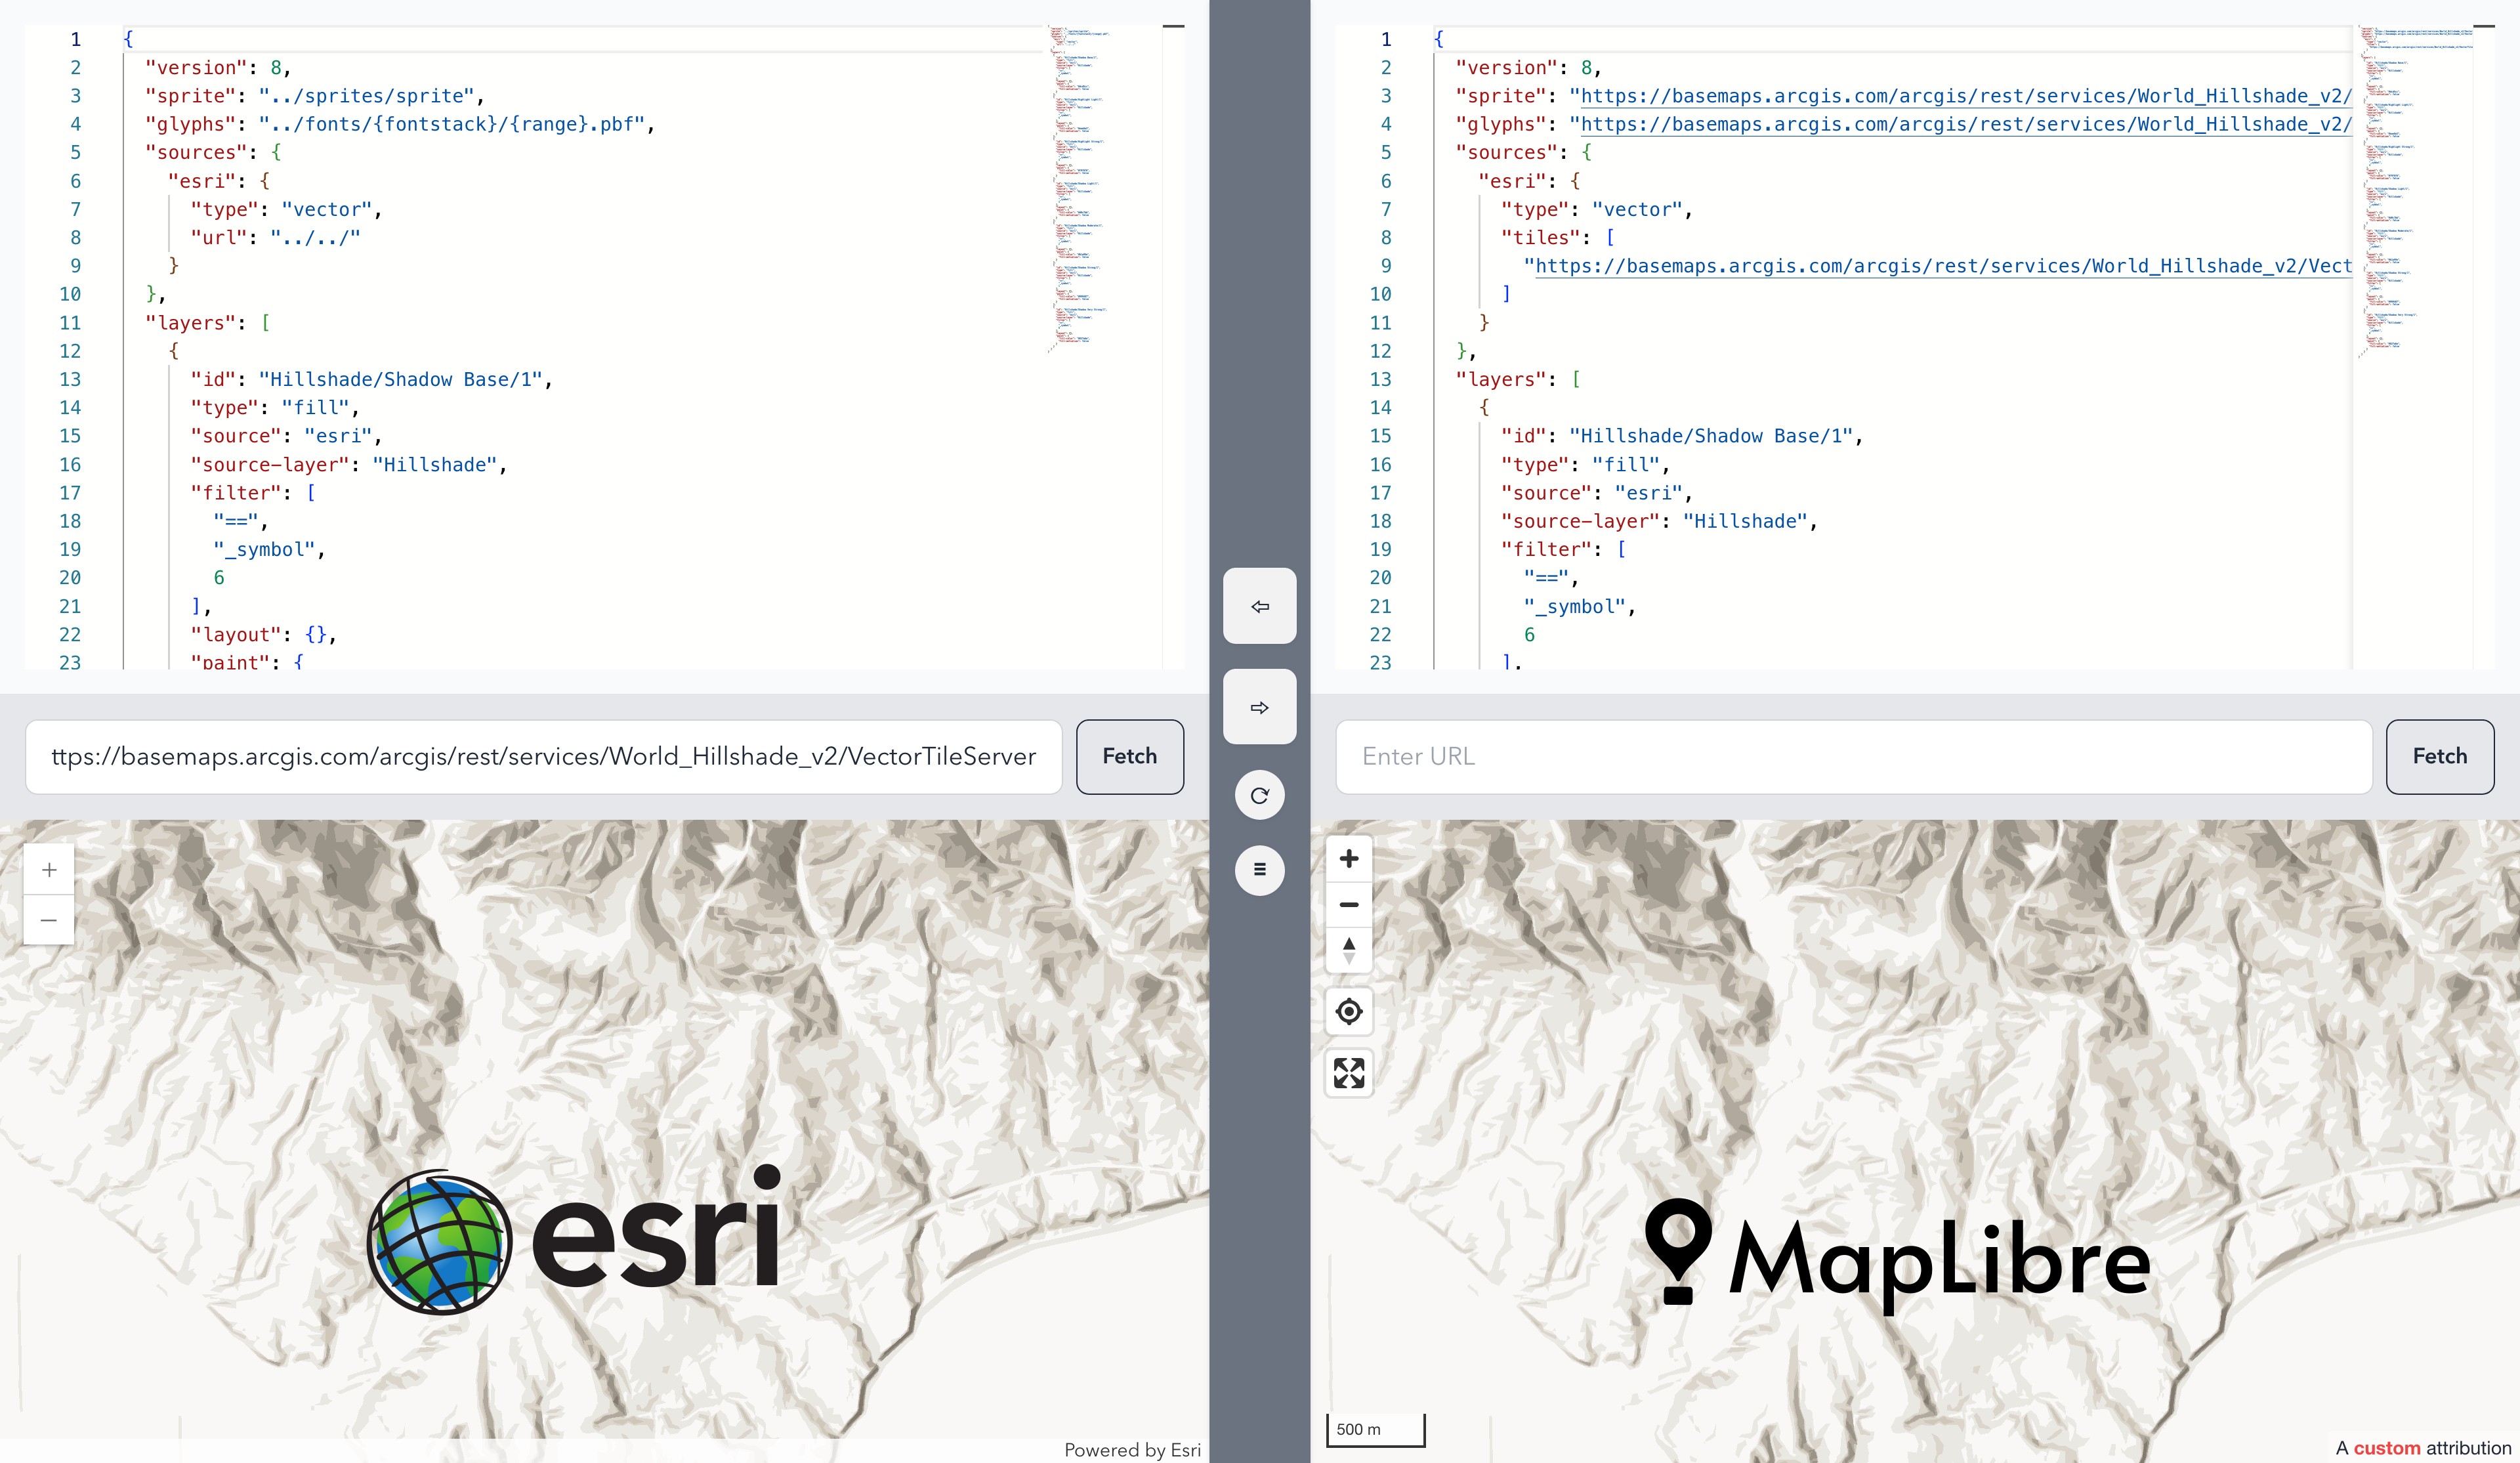This screenshot has height=1463, width=2520.
Task: Click the right arrow copy button
Action: click(x=1259, y=707)
